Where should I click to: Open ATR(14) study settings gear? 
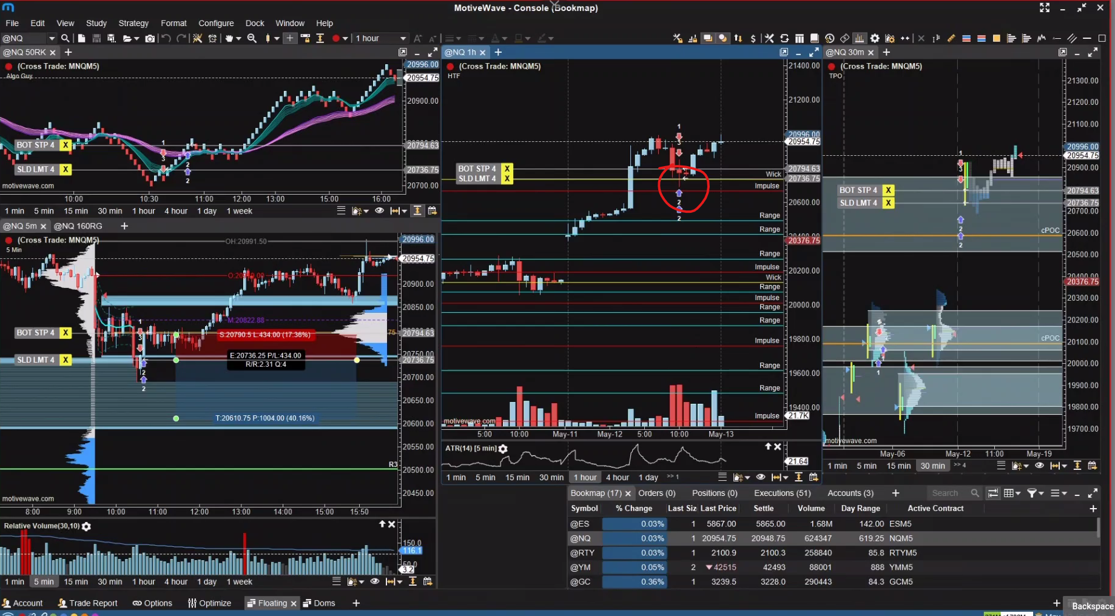pyautogui.click(x=503, y=449)
